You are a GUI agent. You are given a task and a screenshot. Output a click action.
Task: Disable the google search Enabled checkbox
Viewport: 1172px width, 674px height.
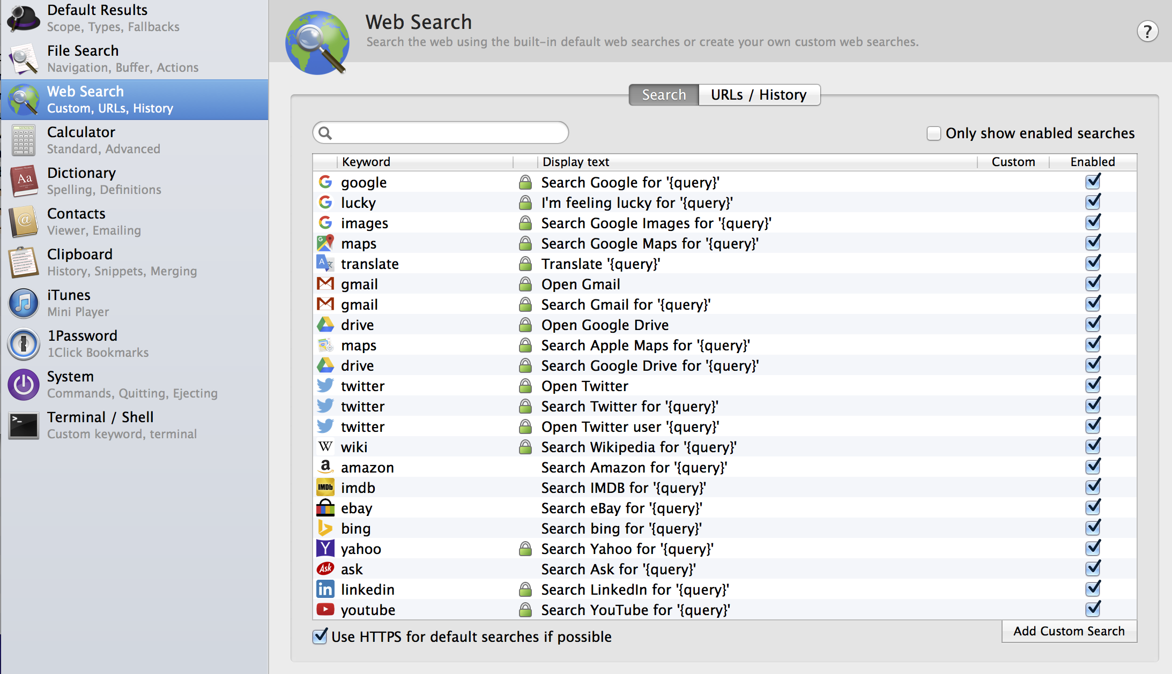(1093, 182)
